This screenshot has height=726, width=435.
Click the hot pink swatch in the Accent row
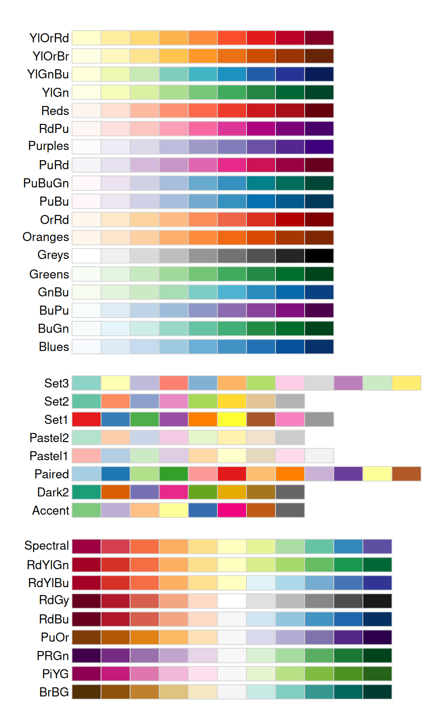coord(232,510)
